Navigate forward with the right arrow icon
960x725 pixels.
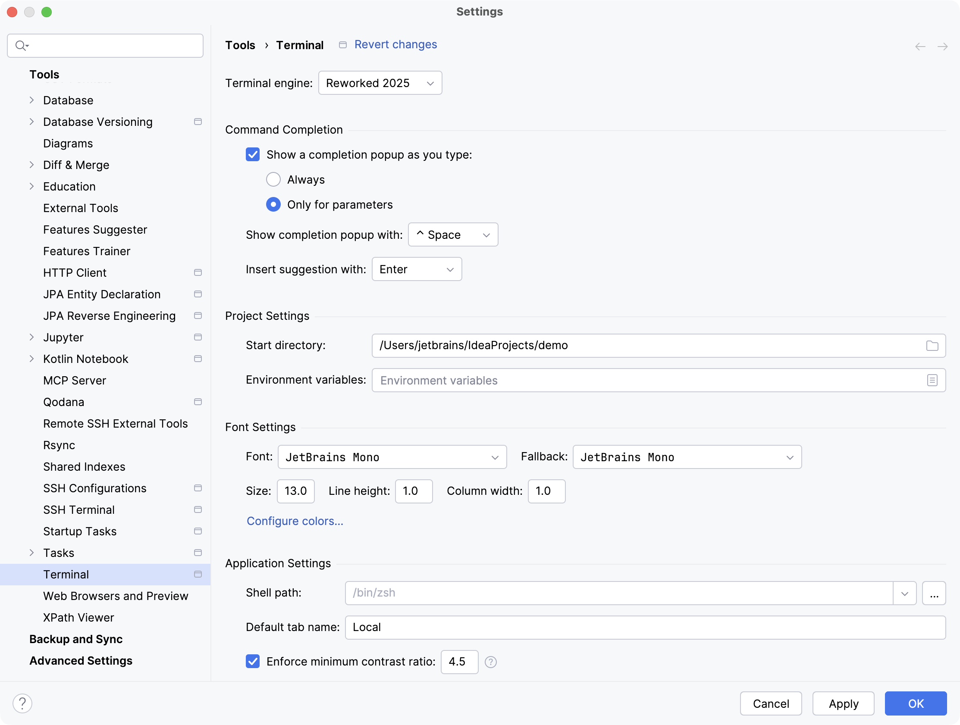tap(944, 47)
